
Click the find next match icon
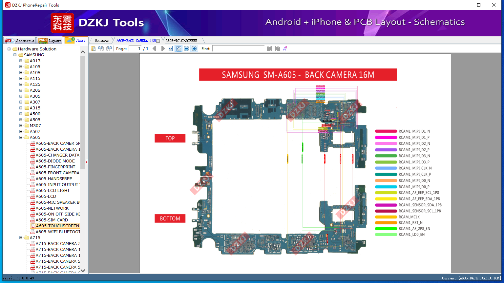[277, 48]
